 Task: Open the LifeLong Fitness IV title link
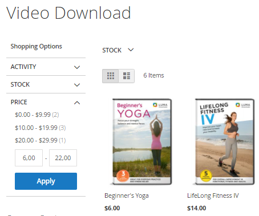(x=213, y=195)
